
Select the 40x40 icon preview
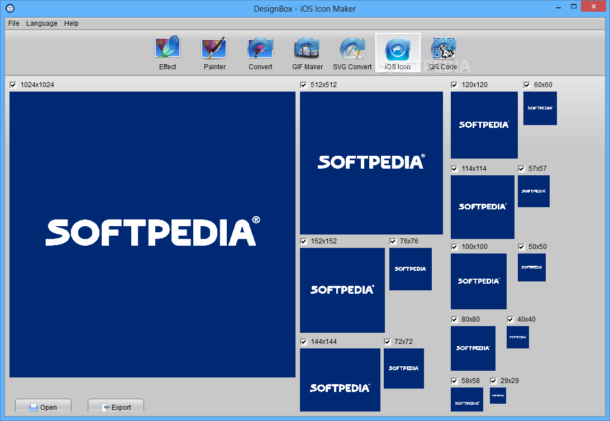(518, 337)
